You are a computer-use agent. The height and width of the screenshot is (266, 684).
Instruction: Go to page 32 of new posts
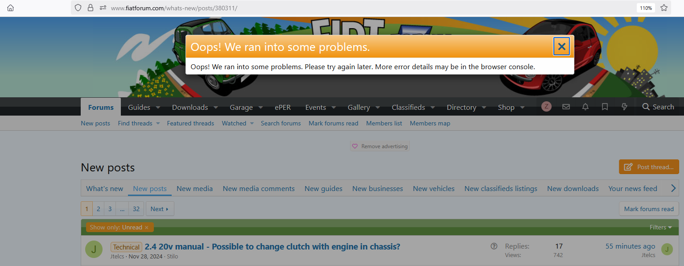click(136, 209)
